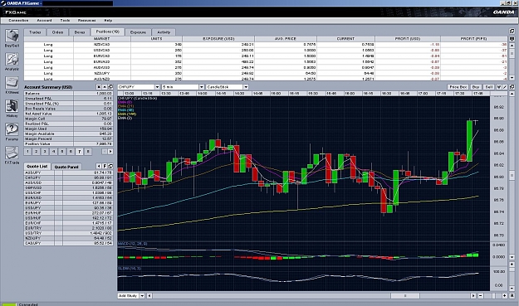Click the Quote List F icon
This screenshot has height=306, width=519.
pyautogui.click(x=105, y=166)
